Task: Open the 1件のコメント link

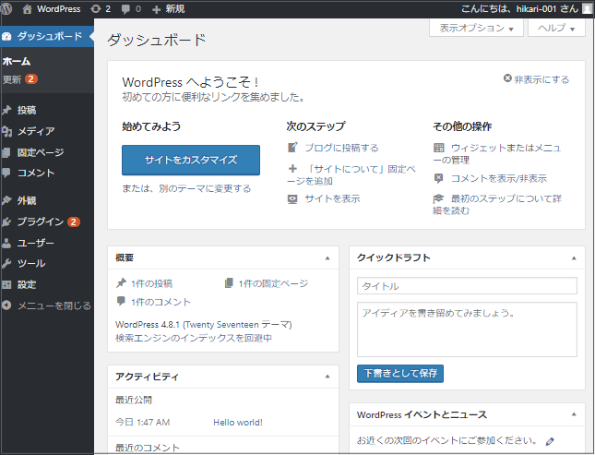Action: pos(161,302)
